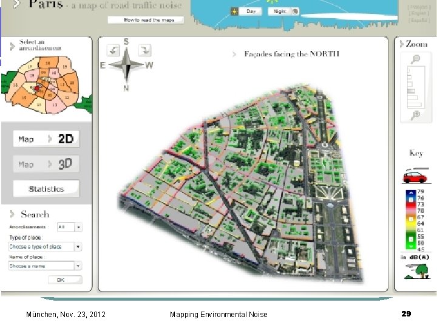Click the arrow beside Select an arrondissement
The width and height of the screenshot is (437, 328).
pos(12,46)
